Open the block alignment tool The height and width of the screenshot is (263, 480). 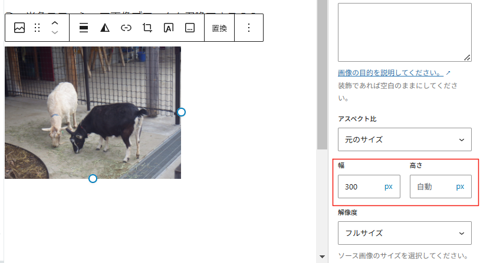84,28
